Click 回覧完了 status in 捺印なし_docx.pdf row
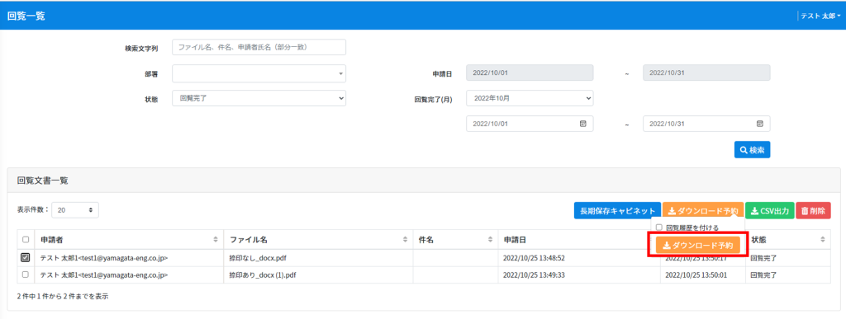Viewport: 846px width, 319px height. point(764,258)
